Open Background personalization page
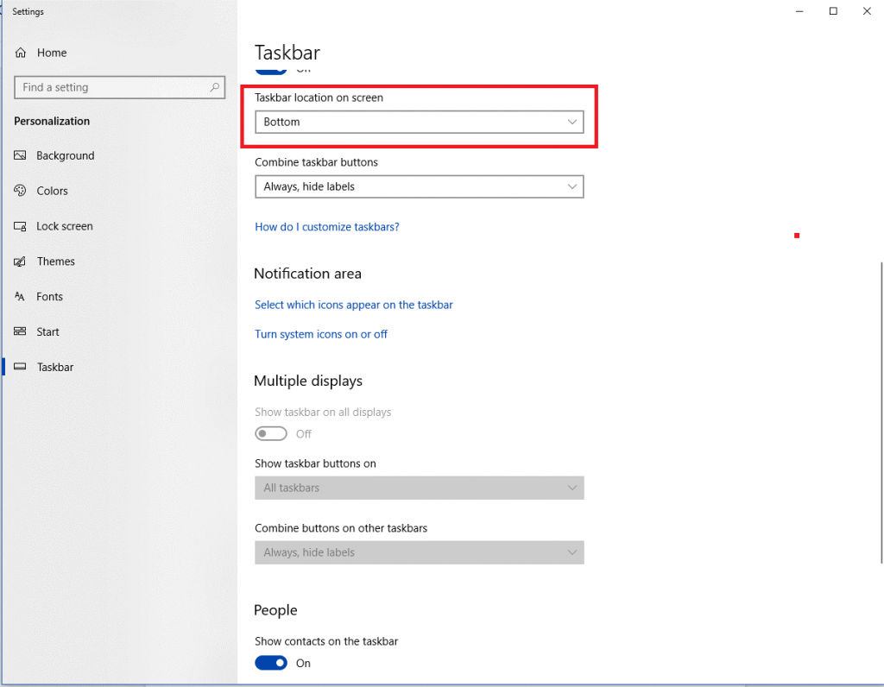This screenshot has height=687, width=884. (x=119, y=155)
